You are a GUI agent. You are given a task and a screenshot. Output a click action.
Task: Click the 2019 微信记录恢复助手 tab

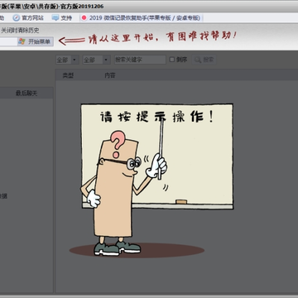click(x=142, y=18)
